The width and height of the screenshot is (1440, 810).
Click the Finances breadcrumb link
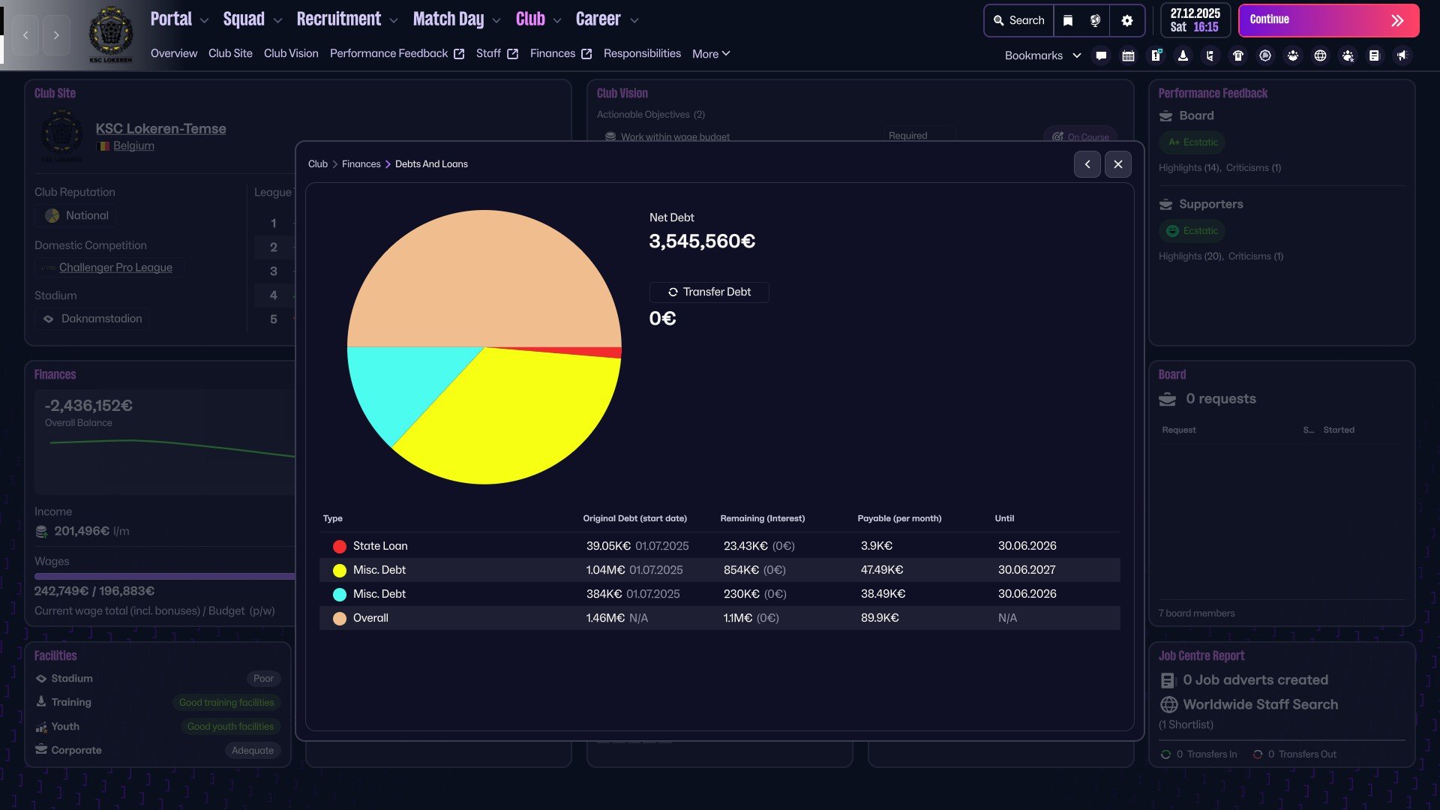361,164
